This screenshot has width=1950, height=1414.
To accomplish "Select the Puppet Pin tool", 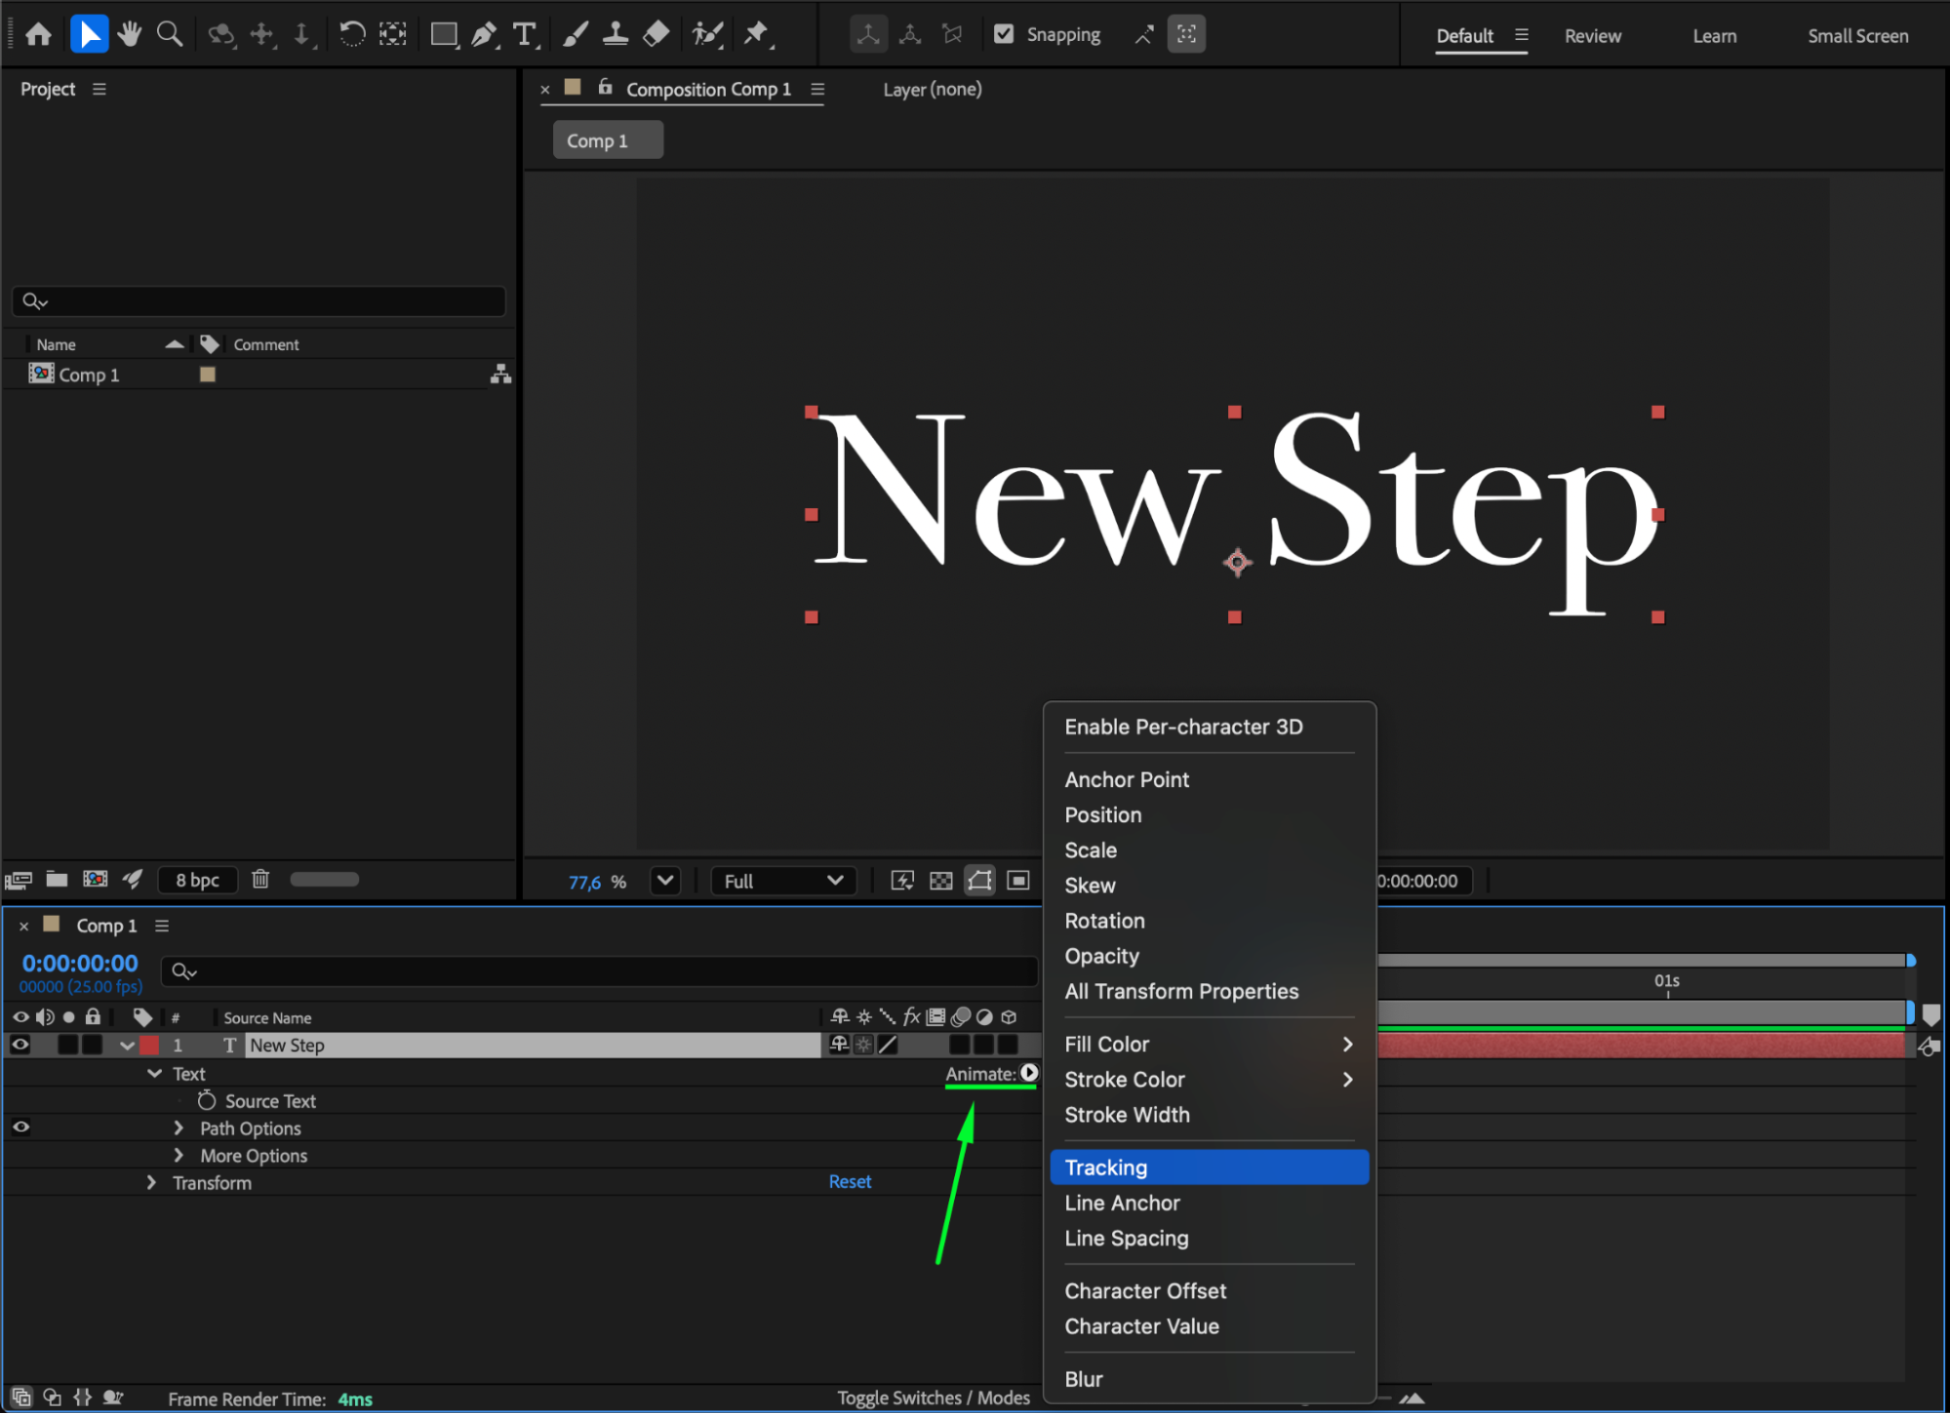I will 756,35.
